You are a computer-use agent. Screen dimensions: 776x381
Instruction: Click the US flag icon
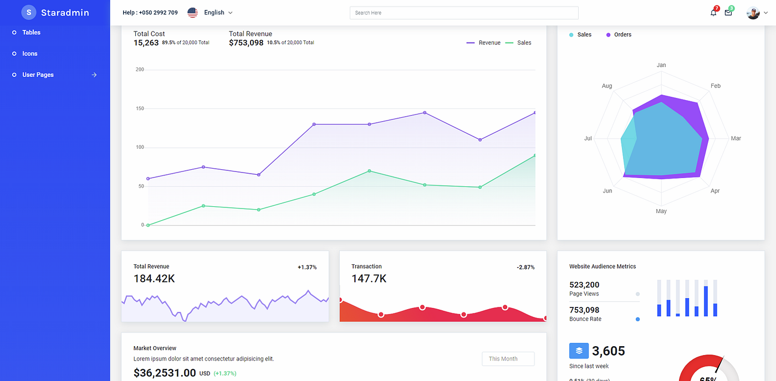tap(192, 13)
